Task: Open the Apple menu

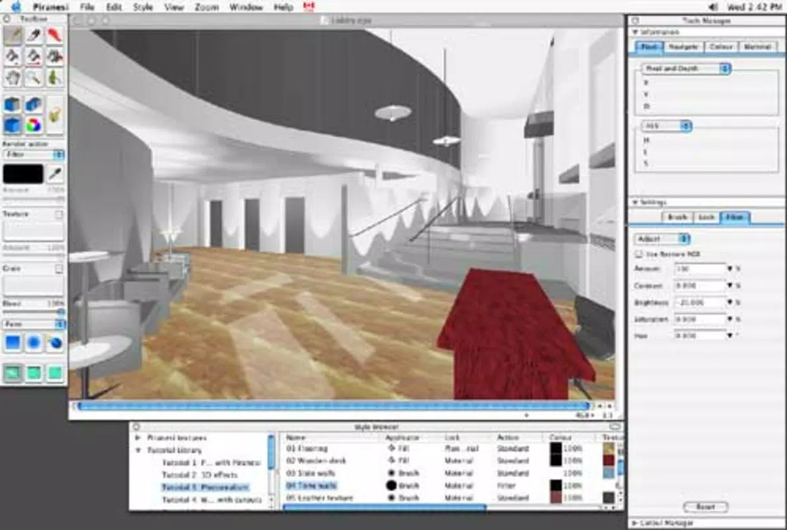Action: coord(15,7)
